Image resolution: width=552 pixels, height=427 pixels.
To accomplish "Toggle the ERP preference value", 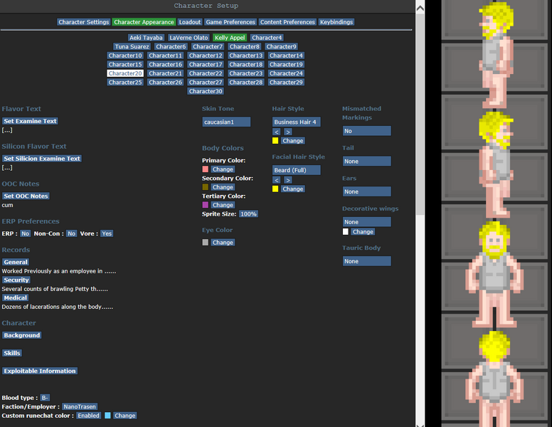I will click(x=25, y=233).
